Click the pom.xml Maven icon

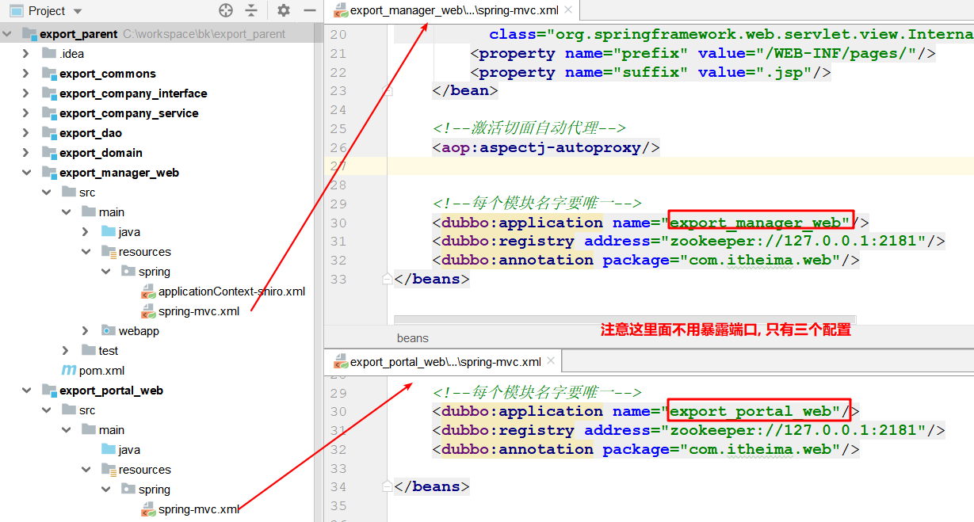coord(69,371)
